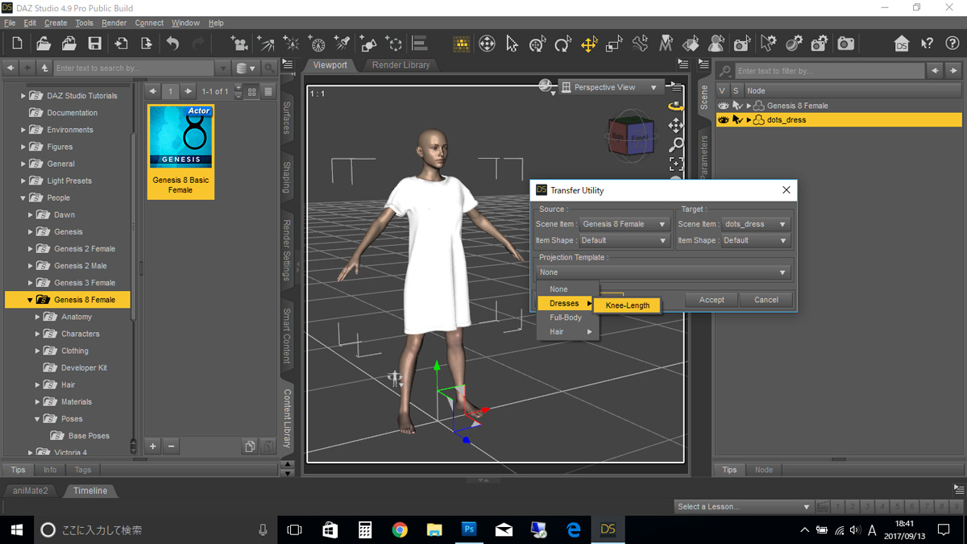The width and height of the screenshot is (967, 544).
Task: Create a new point light
Action: point(291,44)
